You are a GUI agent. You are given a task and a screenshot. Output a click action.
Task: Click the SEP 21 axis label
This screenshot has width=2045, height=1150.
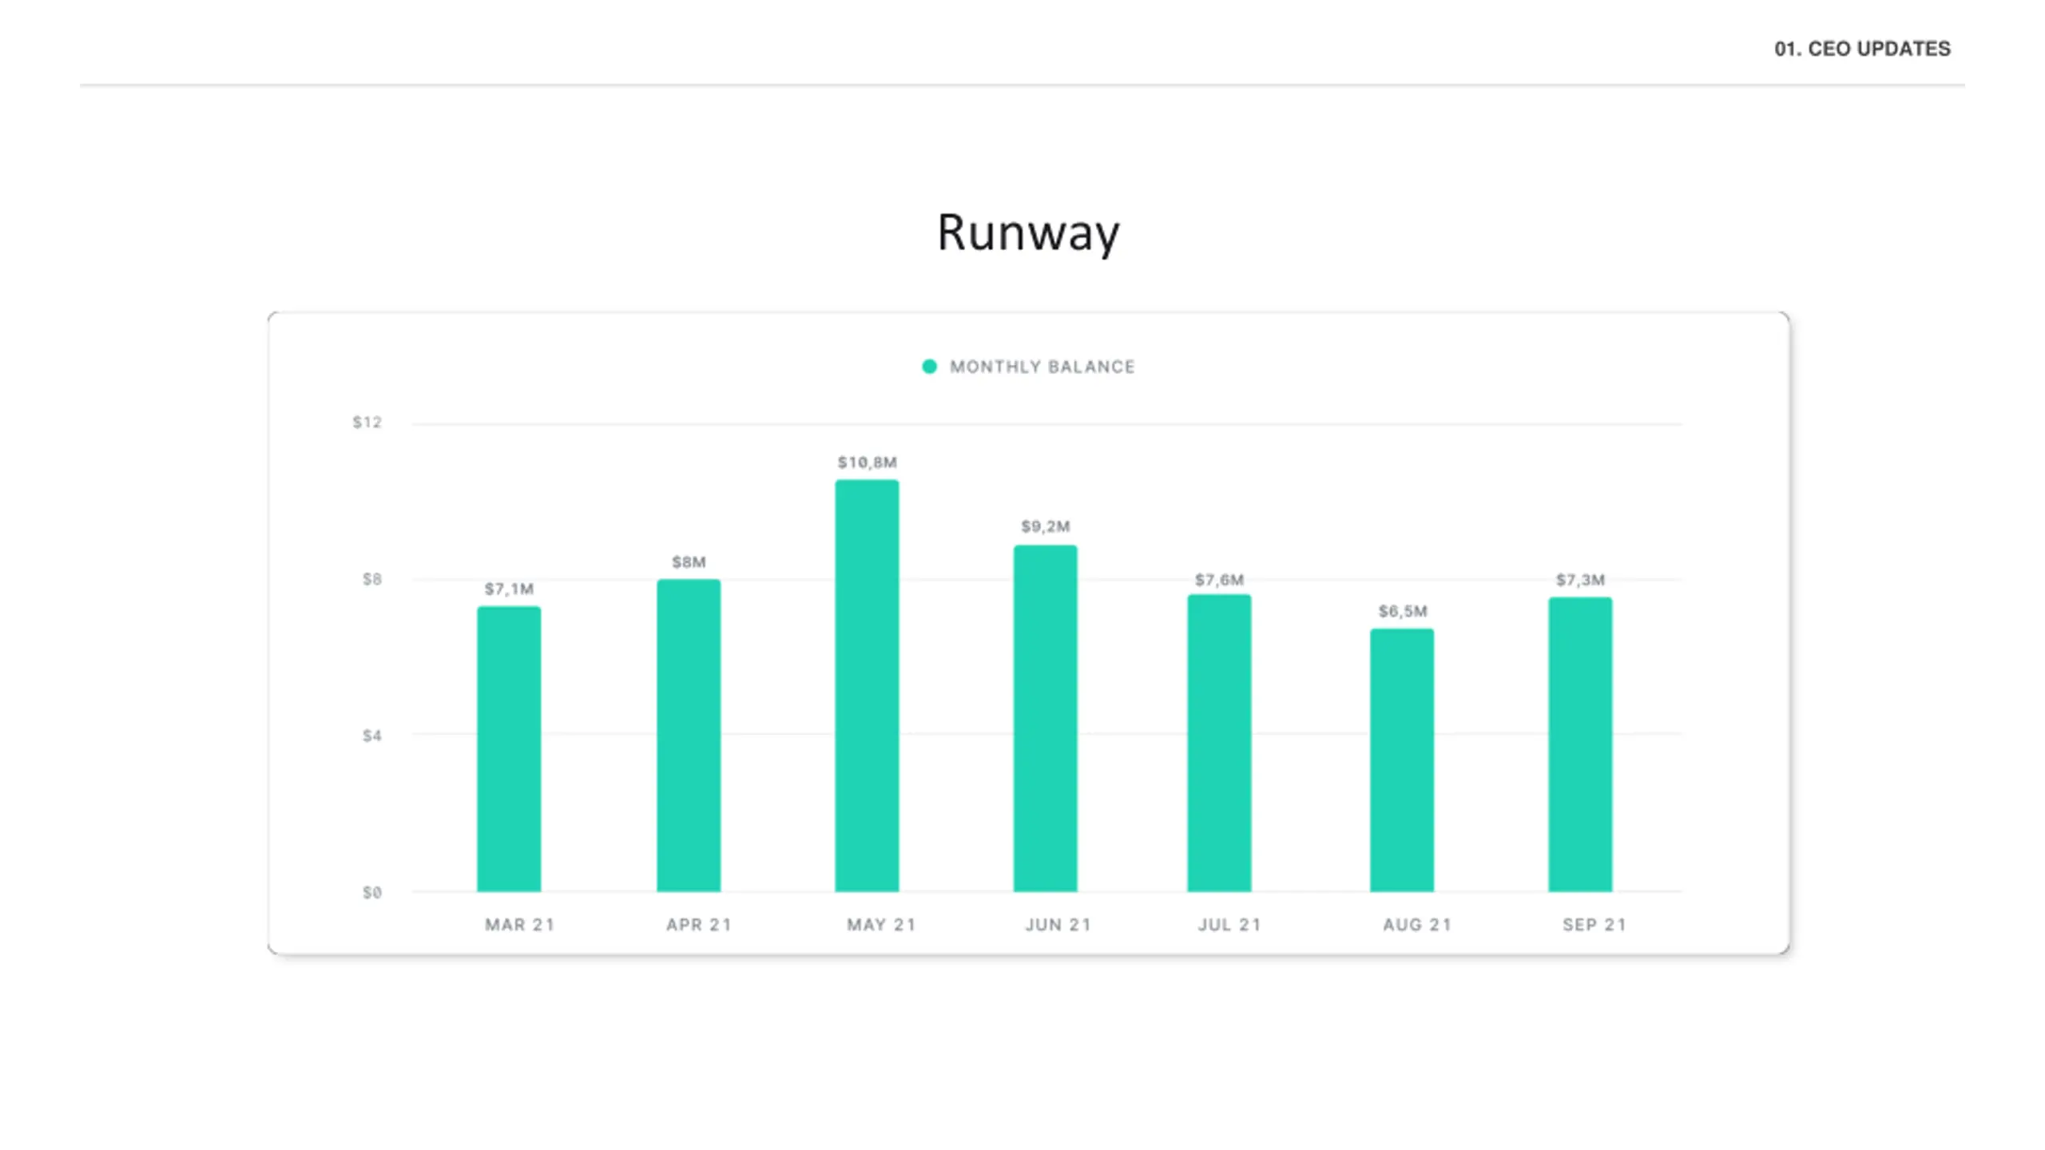pos(1594,924)
